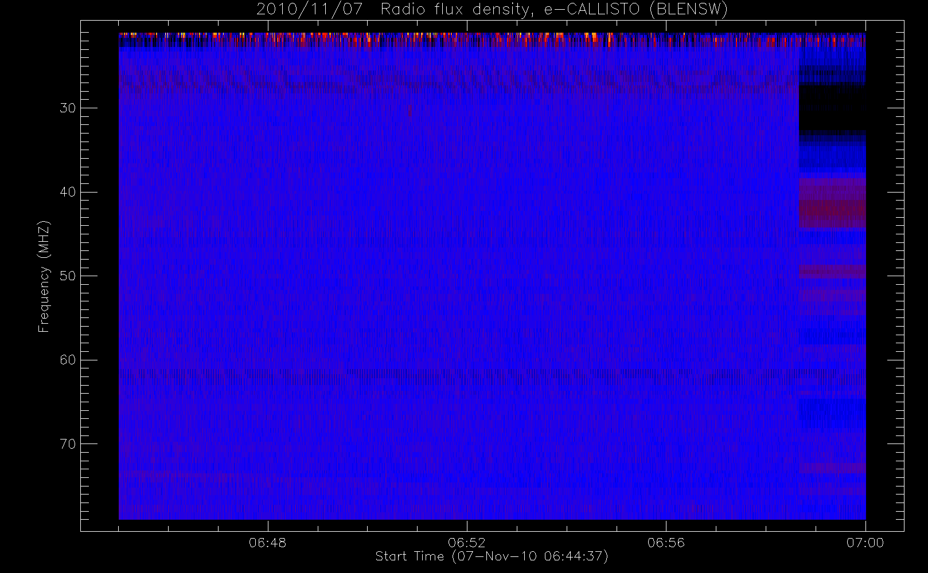Screen dimensions: 928x573
Task: Click the 60 MHz frequency tick label
Action: click(x=68, y=360)
